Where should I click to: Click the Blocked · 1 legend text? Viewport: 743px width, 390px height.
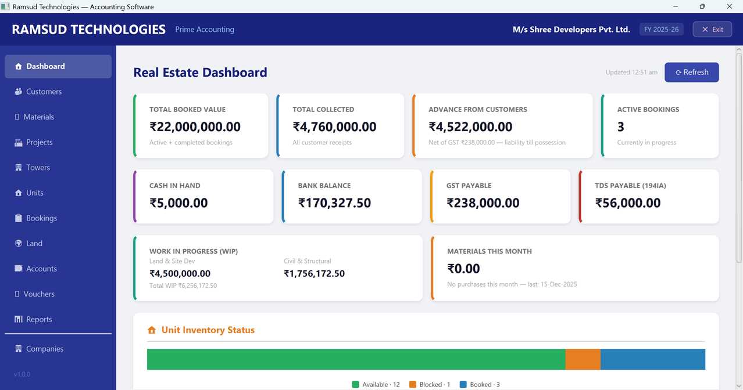(x=435, y=385)
